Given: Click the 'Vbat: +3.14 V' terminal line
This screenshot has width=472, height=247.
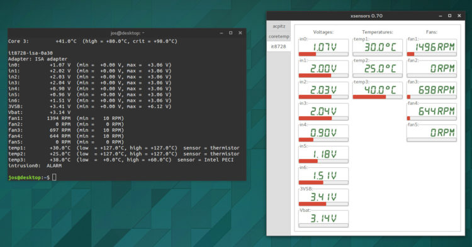Looking at the screenshot, I should pos(40,113).
